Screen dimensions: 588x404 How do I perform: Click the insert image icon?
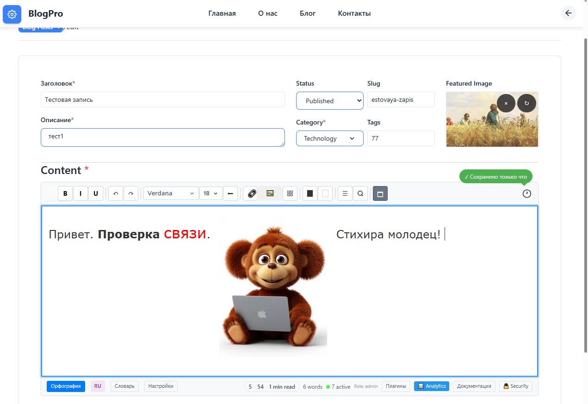click(x=270, y=193)
